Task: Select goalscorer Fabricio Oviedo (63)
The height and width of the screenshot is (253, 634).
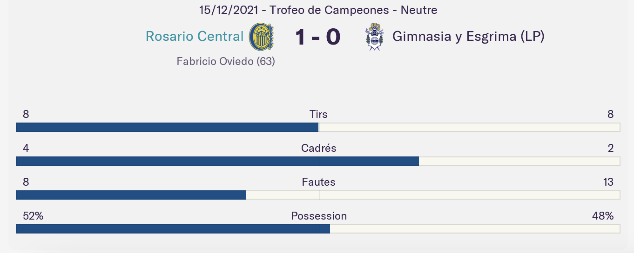Action: (226, 61)
